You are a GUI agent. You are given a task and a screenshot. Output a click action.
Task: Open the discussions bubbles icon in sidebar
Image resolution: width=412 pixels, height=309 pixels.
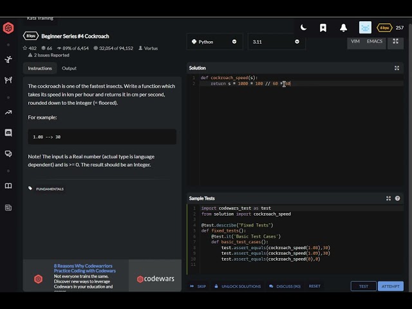(x=8, y=154)
